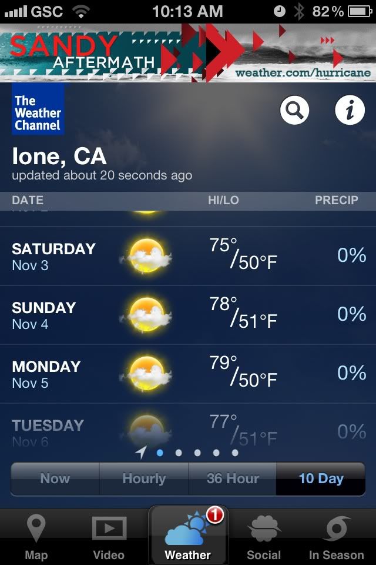
Task: Switch to the Hourly forecast segment
Action: 144,479
